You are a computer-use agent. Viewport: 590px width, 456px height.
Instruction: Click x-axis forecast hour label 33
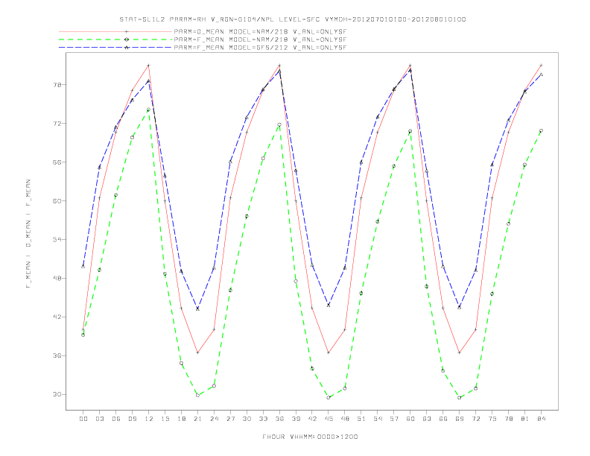click(263, 419)
